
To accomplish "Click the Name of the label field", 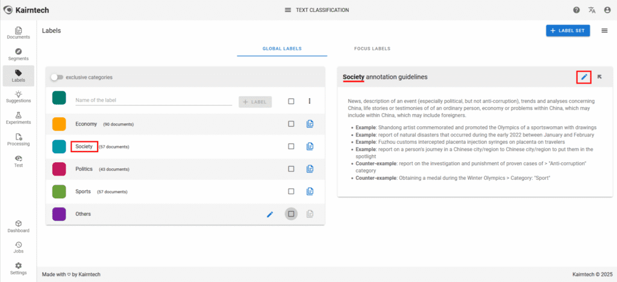I will [153, 100].
